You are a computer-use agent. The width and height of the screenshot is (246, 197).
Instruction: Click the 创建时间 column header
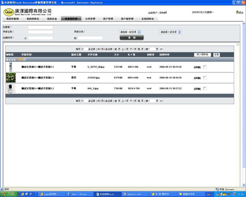point(164,54)
